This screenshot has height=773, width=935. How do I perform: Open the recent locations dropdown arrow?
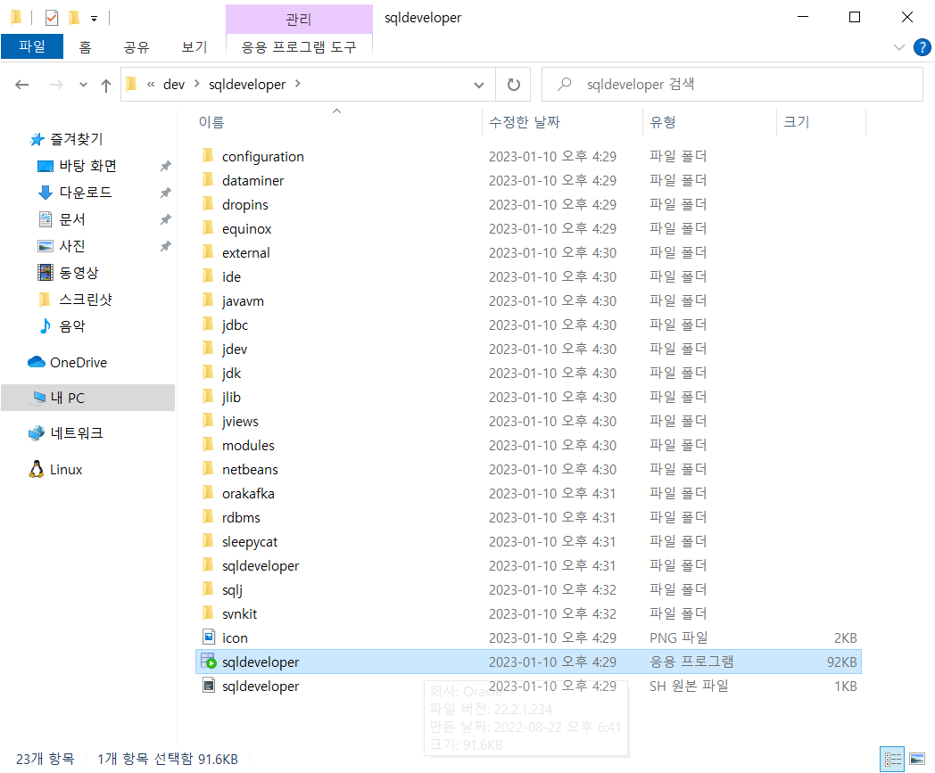pos(84,85)
